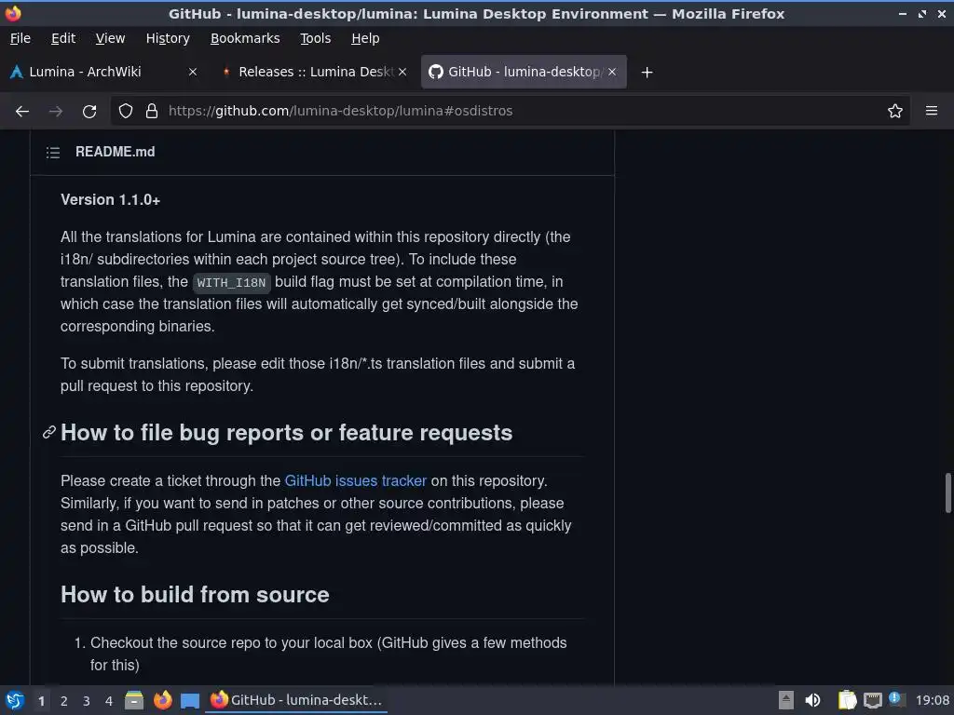Open the Tools menu

click(315, 38)
